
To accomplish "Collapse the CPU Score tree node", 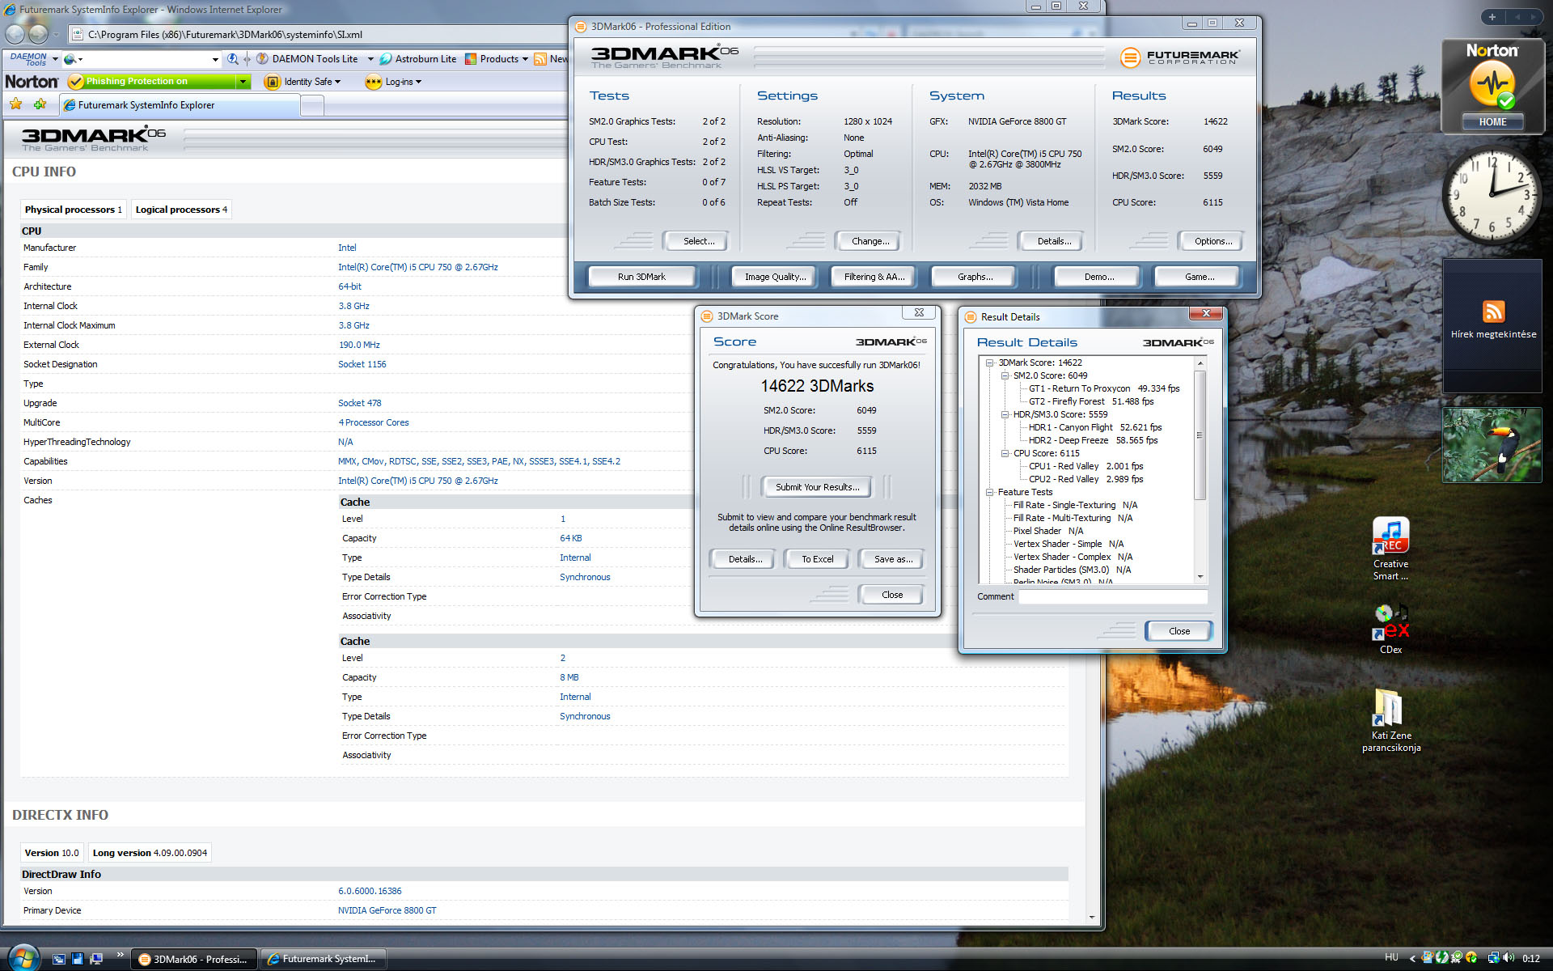I will point(1005,453).
